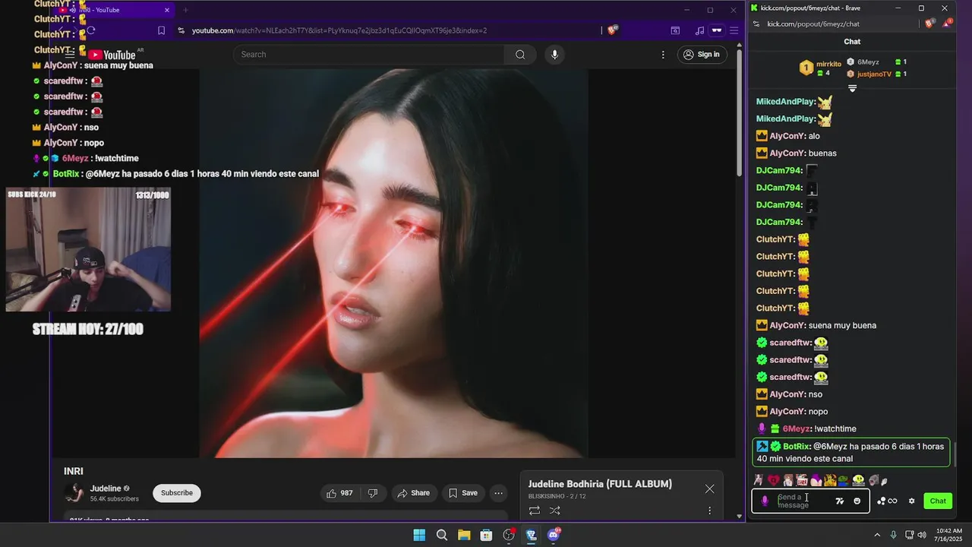Save the INRI video to playlist
972x547 pixels.
(x=462, y=493)
